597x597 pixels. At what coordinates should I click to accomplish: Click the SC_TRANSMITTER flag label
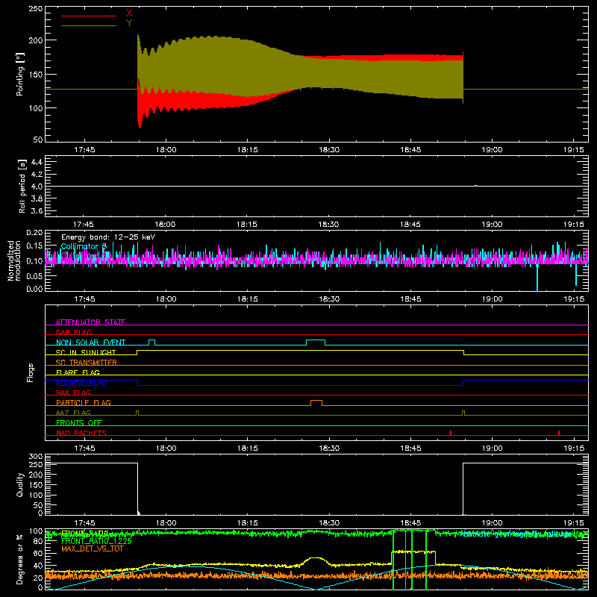click(x=86, y=362)
